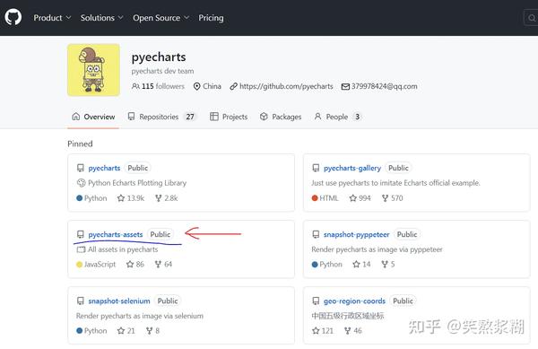Click the Packages cube icon

coord(264,117)
